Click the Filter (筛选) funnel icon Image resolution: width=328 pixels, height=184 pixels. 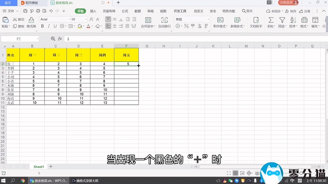click(282, 20)
